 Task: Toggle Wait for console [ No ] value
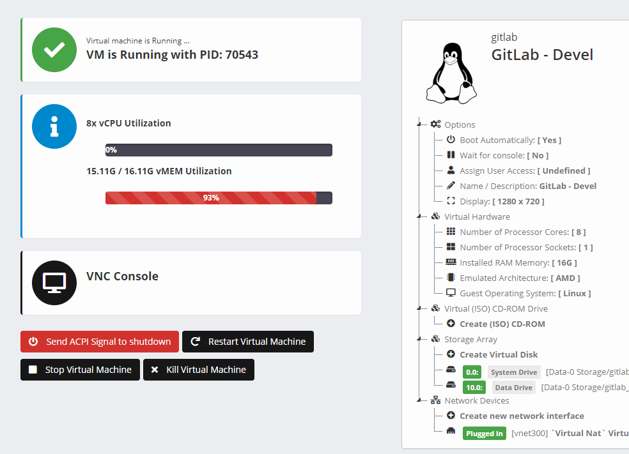[538, 155]
